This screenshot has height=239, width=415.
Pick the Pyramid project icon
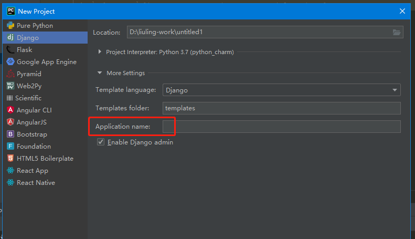[10, 74]
